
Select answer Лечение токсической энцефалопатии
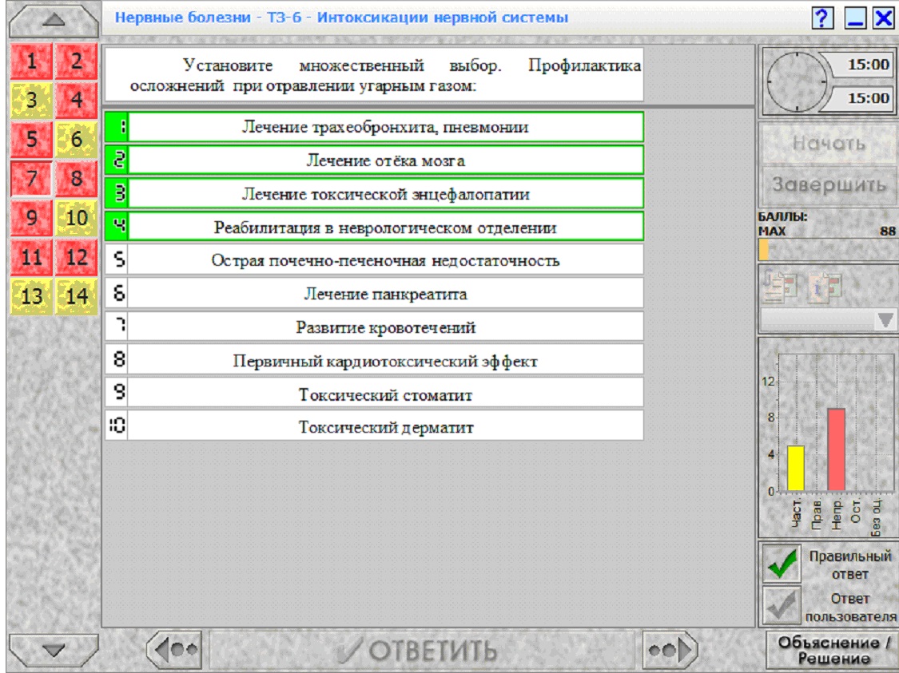tap(375, 193)
